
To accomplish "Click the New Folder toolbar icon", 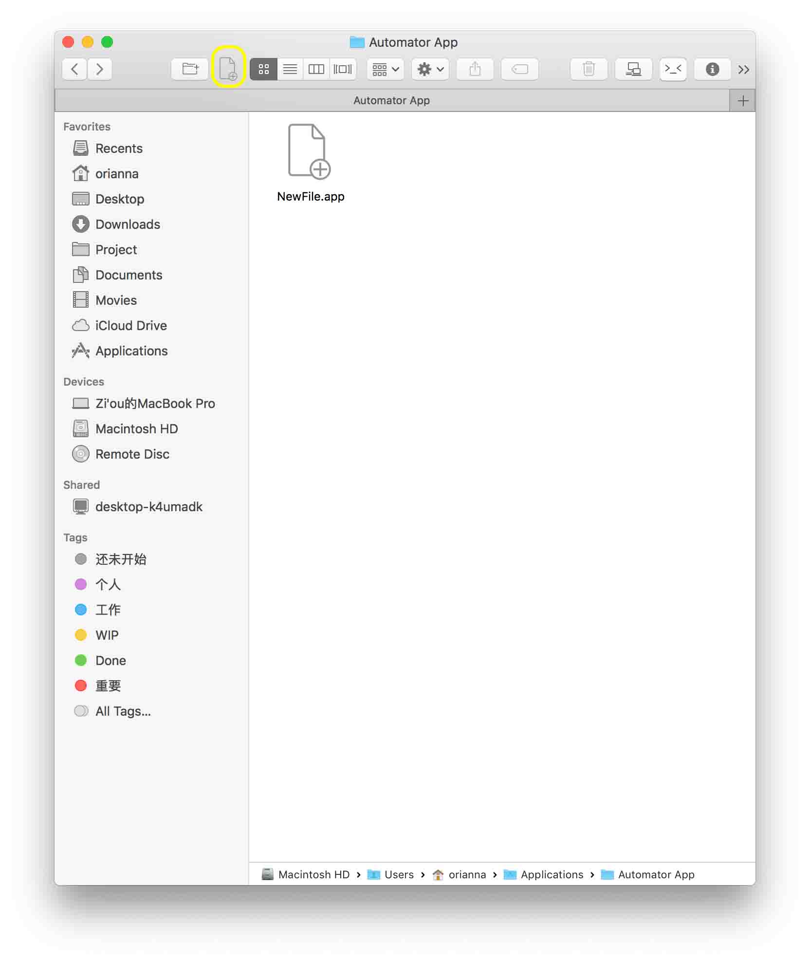I will pos(190,69).
